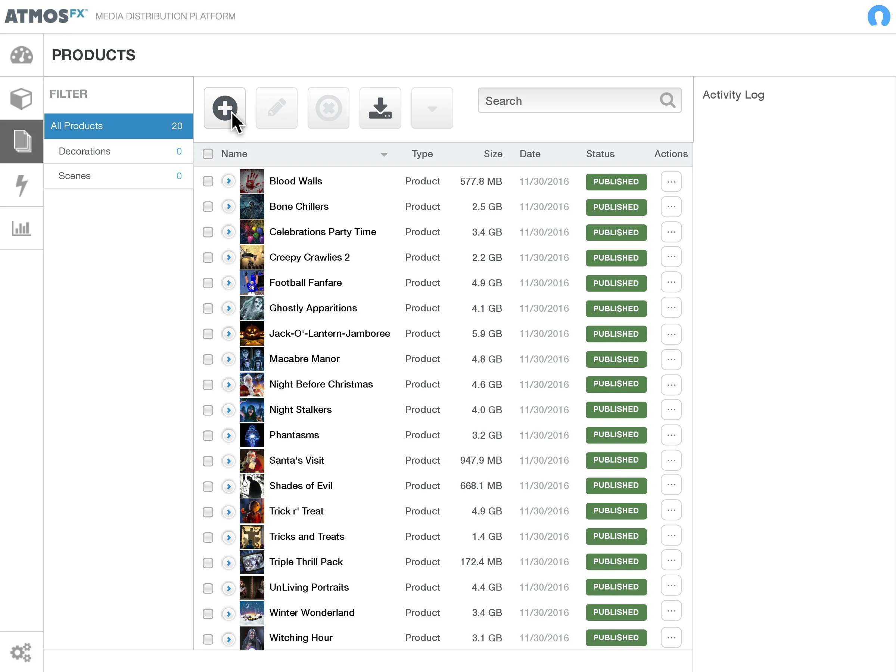Expand the Winter Wonderland row
The width and height of the screenshot is (896, 672).
pyautogui.click(x=228, y=613)
